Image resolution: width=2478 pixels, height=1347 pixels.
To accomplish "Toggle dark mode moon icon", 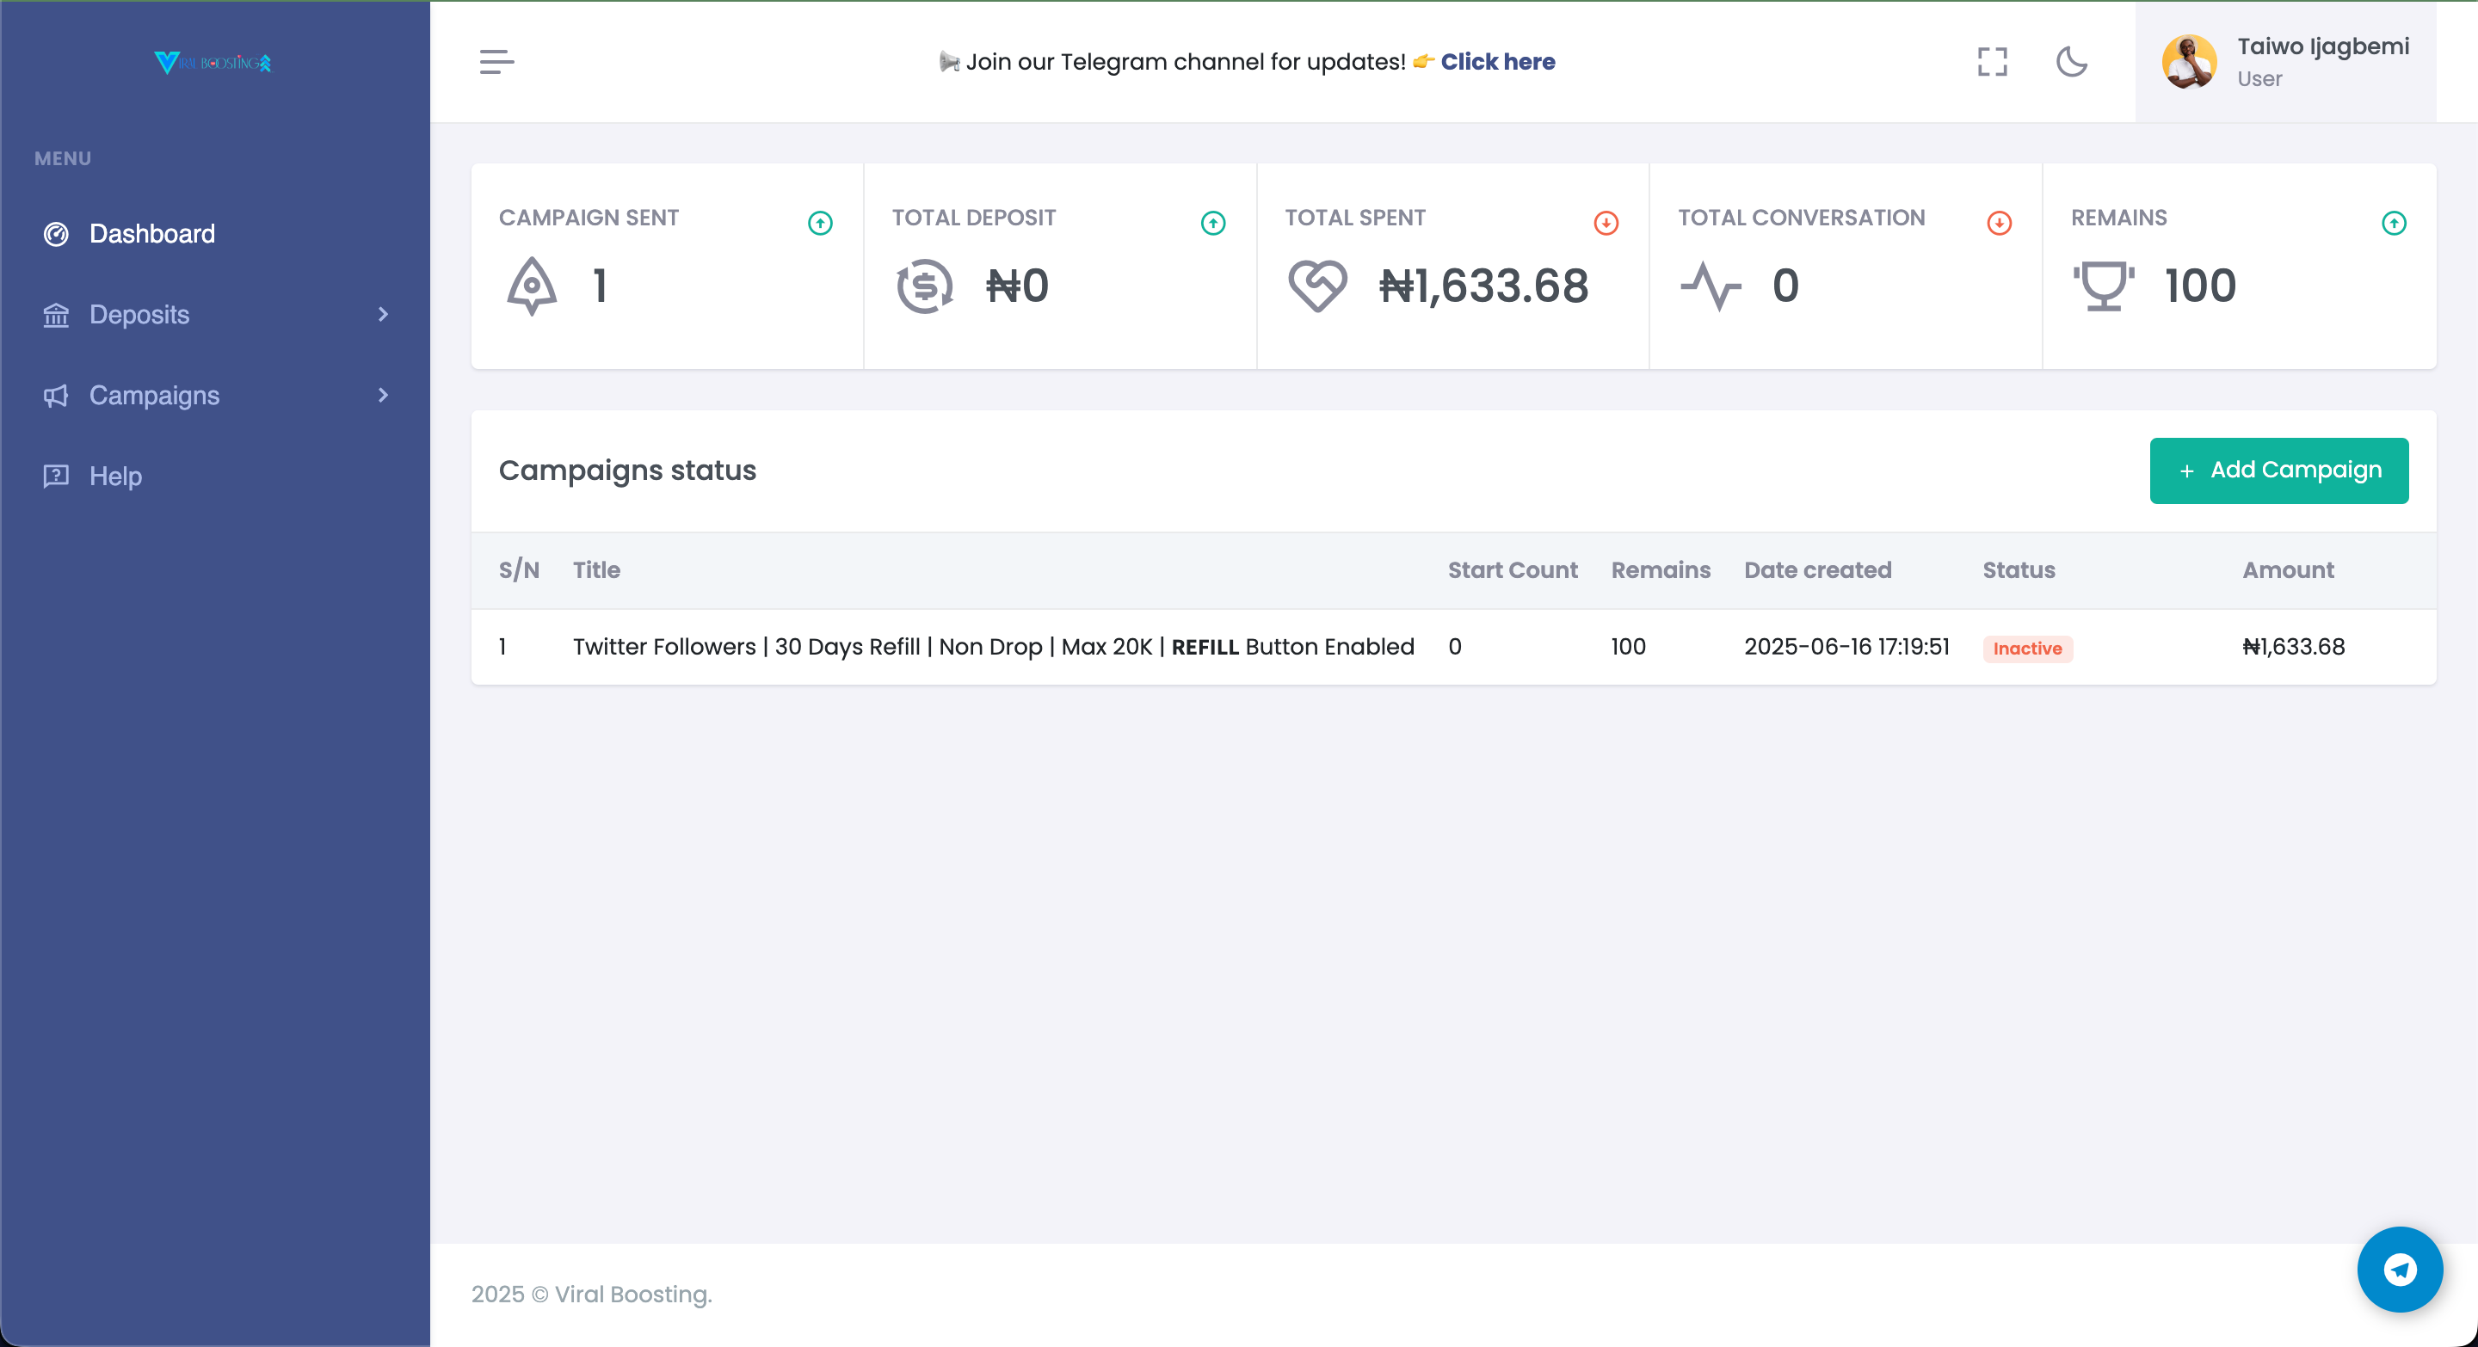I will point(2071,62).
